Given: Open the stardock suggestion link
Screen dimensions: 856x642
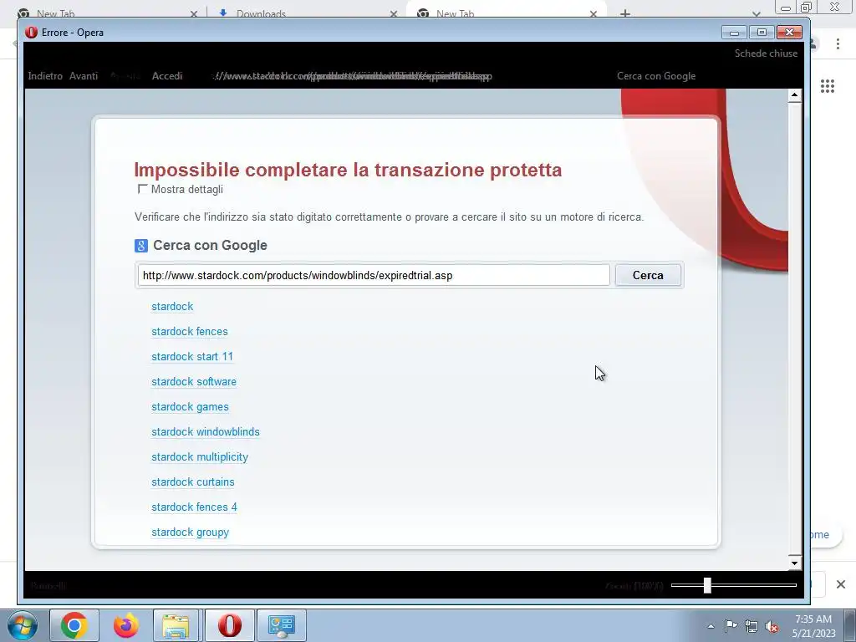Looking at the screenshot, I should [172, 306].
